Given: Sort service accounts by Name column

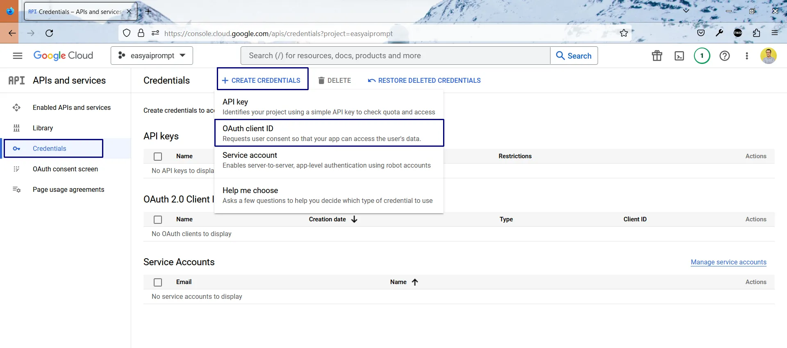Looking at the screenshot, I should click(404, 282).
